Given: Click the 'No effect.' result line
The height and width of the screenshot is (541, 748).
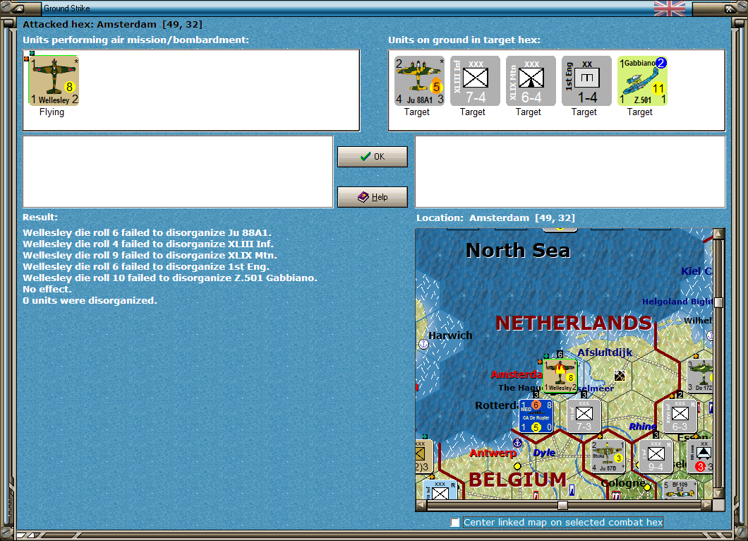Looking at the screenshot, I should point(47,289).
